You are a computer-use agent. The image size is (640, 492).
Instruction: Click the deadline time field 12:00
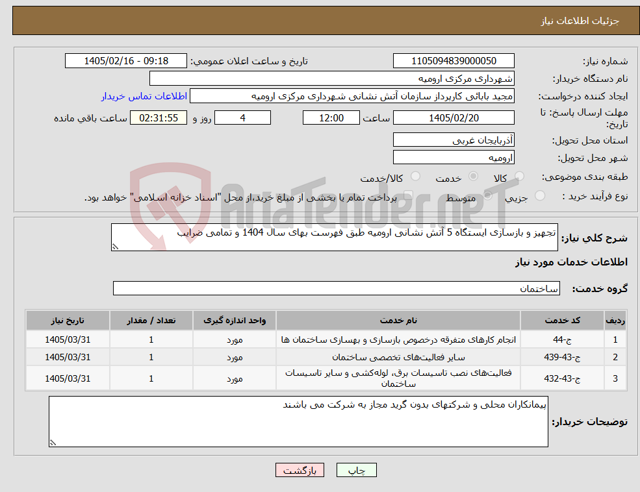coord(331,117)
